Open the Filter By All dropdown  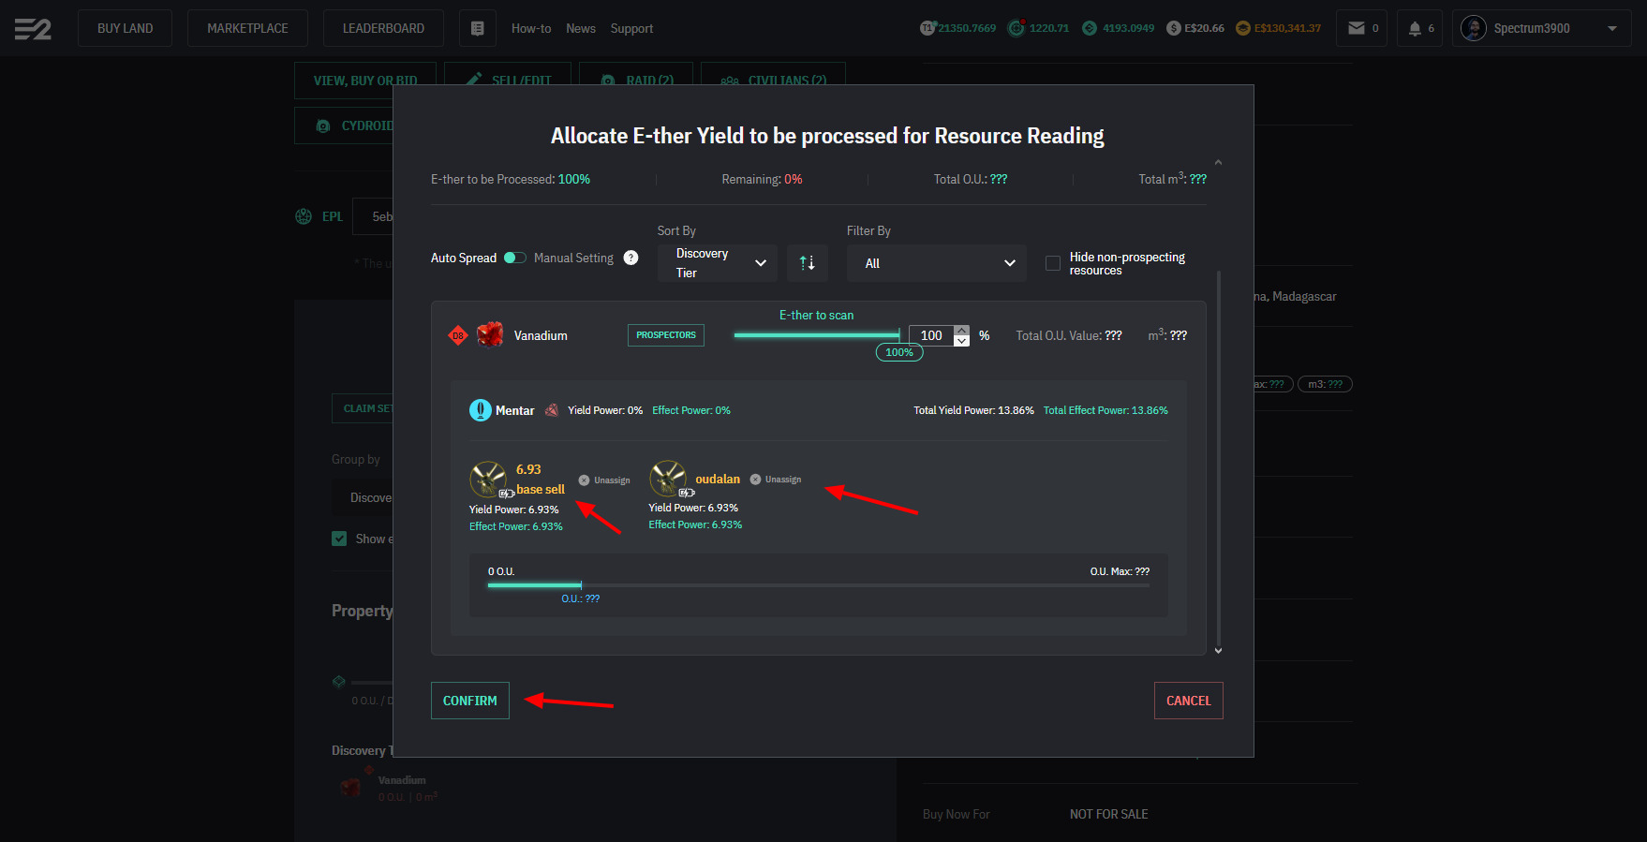(936, 263)
